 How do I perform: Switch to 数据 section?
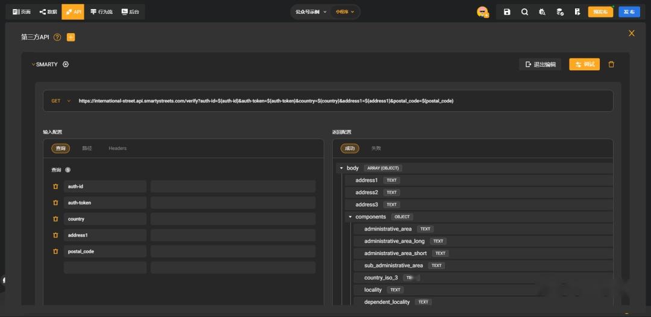(48, 12)
